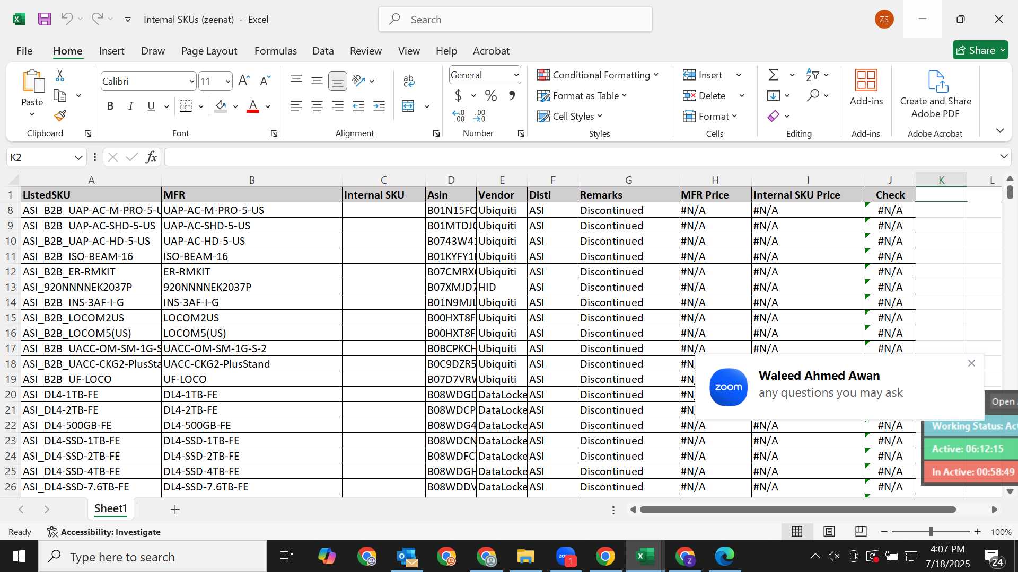Click the Insert Function fx icon

(151, 157)
